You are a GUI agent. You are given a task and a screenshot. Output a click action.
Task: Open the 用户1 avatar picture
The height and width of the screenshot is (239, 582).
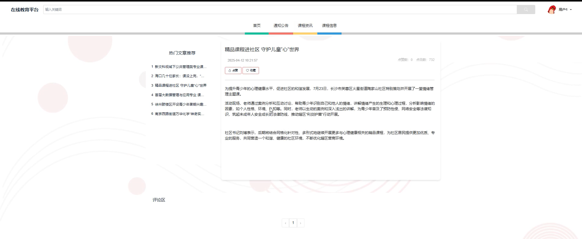point(552,10)
